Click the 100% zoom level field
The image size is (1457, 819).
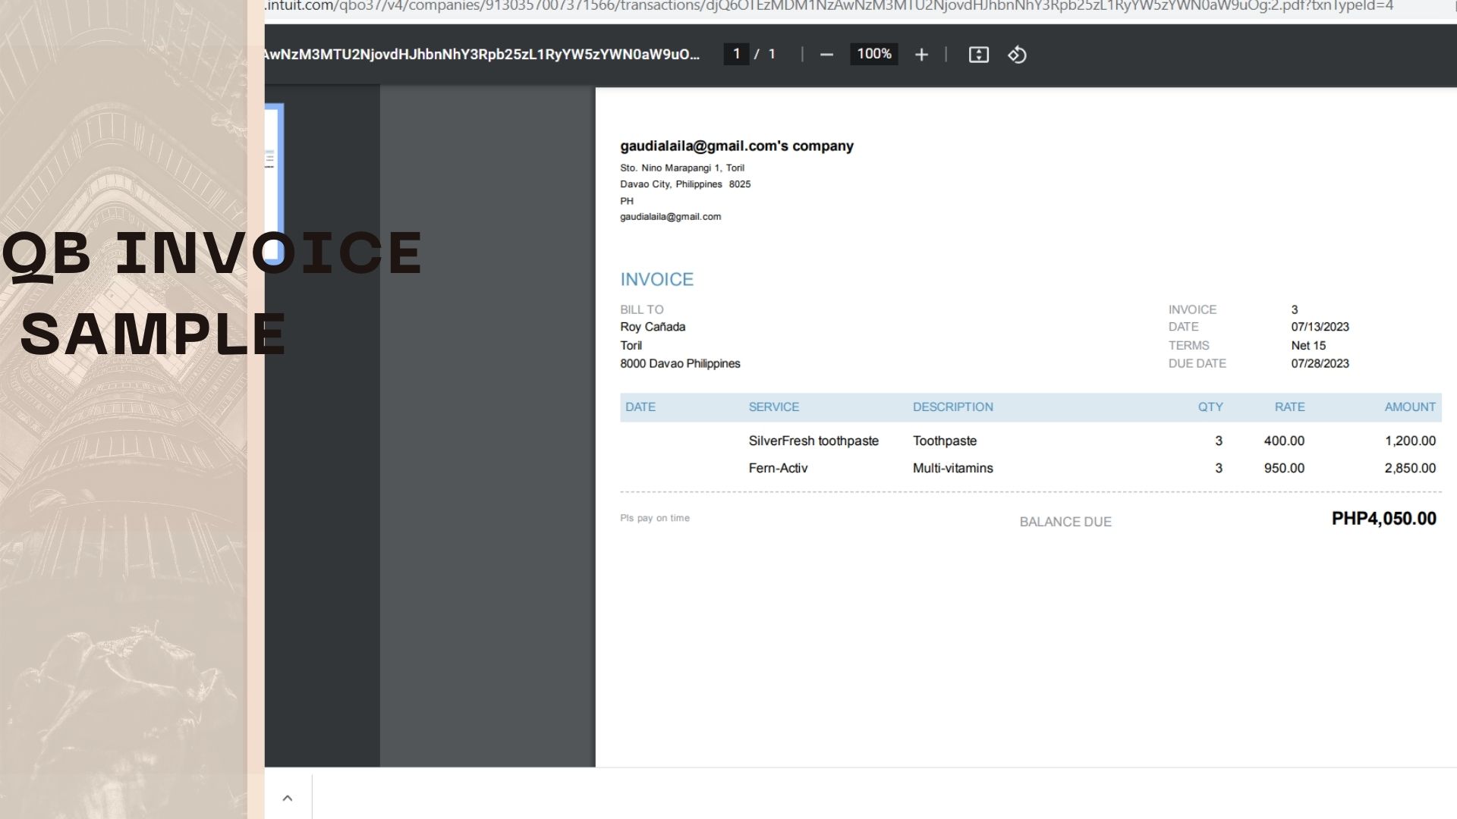click(x=873, y=54)
